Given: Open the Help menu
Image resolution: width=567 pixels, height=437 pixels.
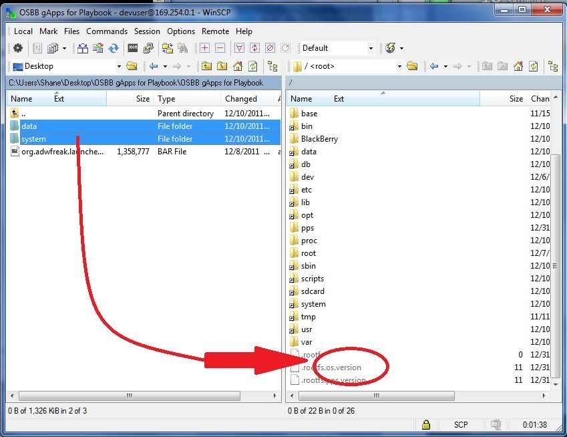Looking at the screenshot, I should tap(244, 31).
